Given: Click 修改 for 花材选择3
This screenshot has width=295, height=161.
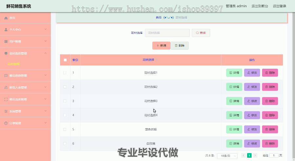Looking at the screenshot, I should click(252, 101).
